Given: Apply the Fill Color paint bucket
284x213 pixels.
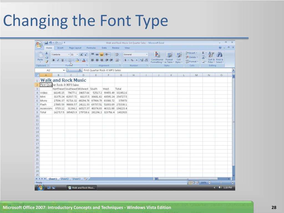Looking at the screenshot, I should pyautogui.click(x=77, y=60).
